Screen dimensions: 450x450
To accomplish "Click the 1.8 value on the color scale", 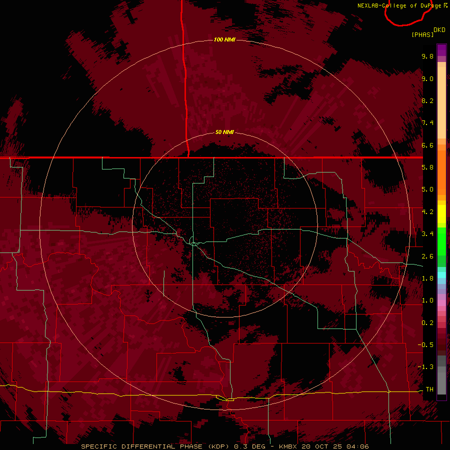I will (x=427, y=278).
